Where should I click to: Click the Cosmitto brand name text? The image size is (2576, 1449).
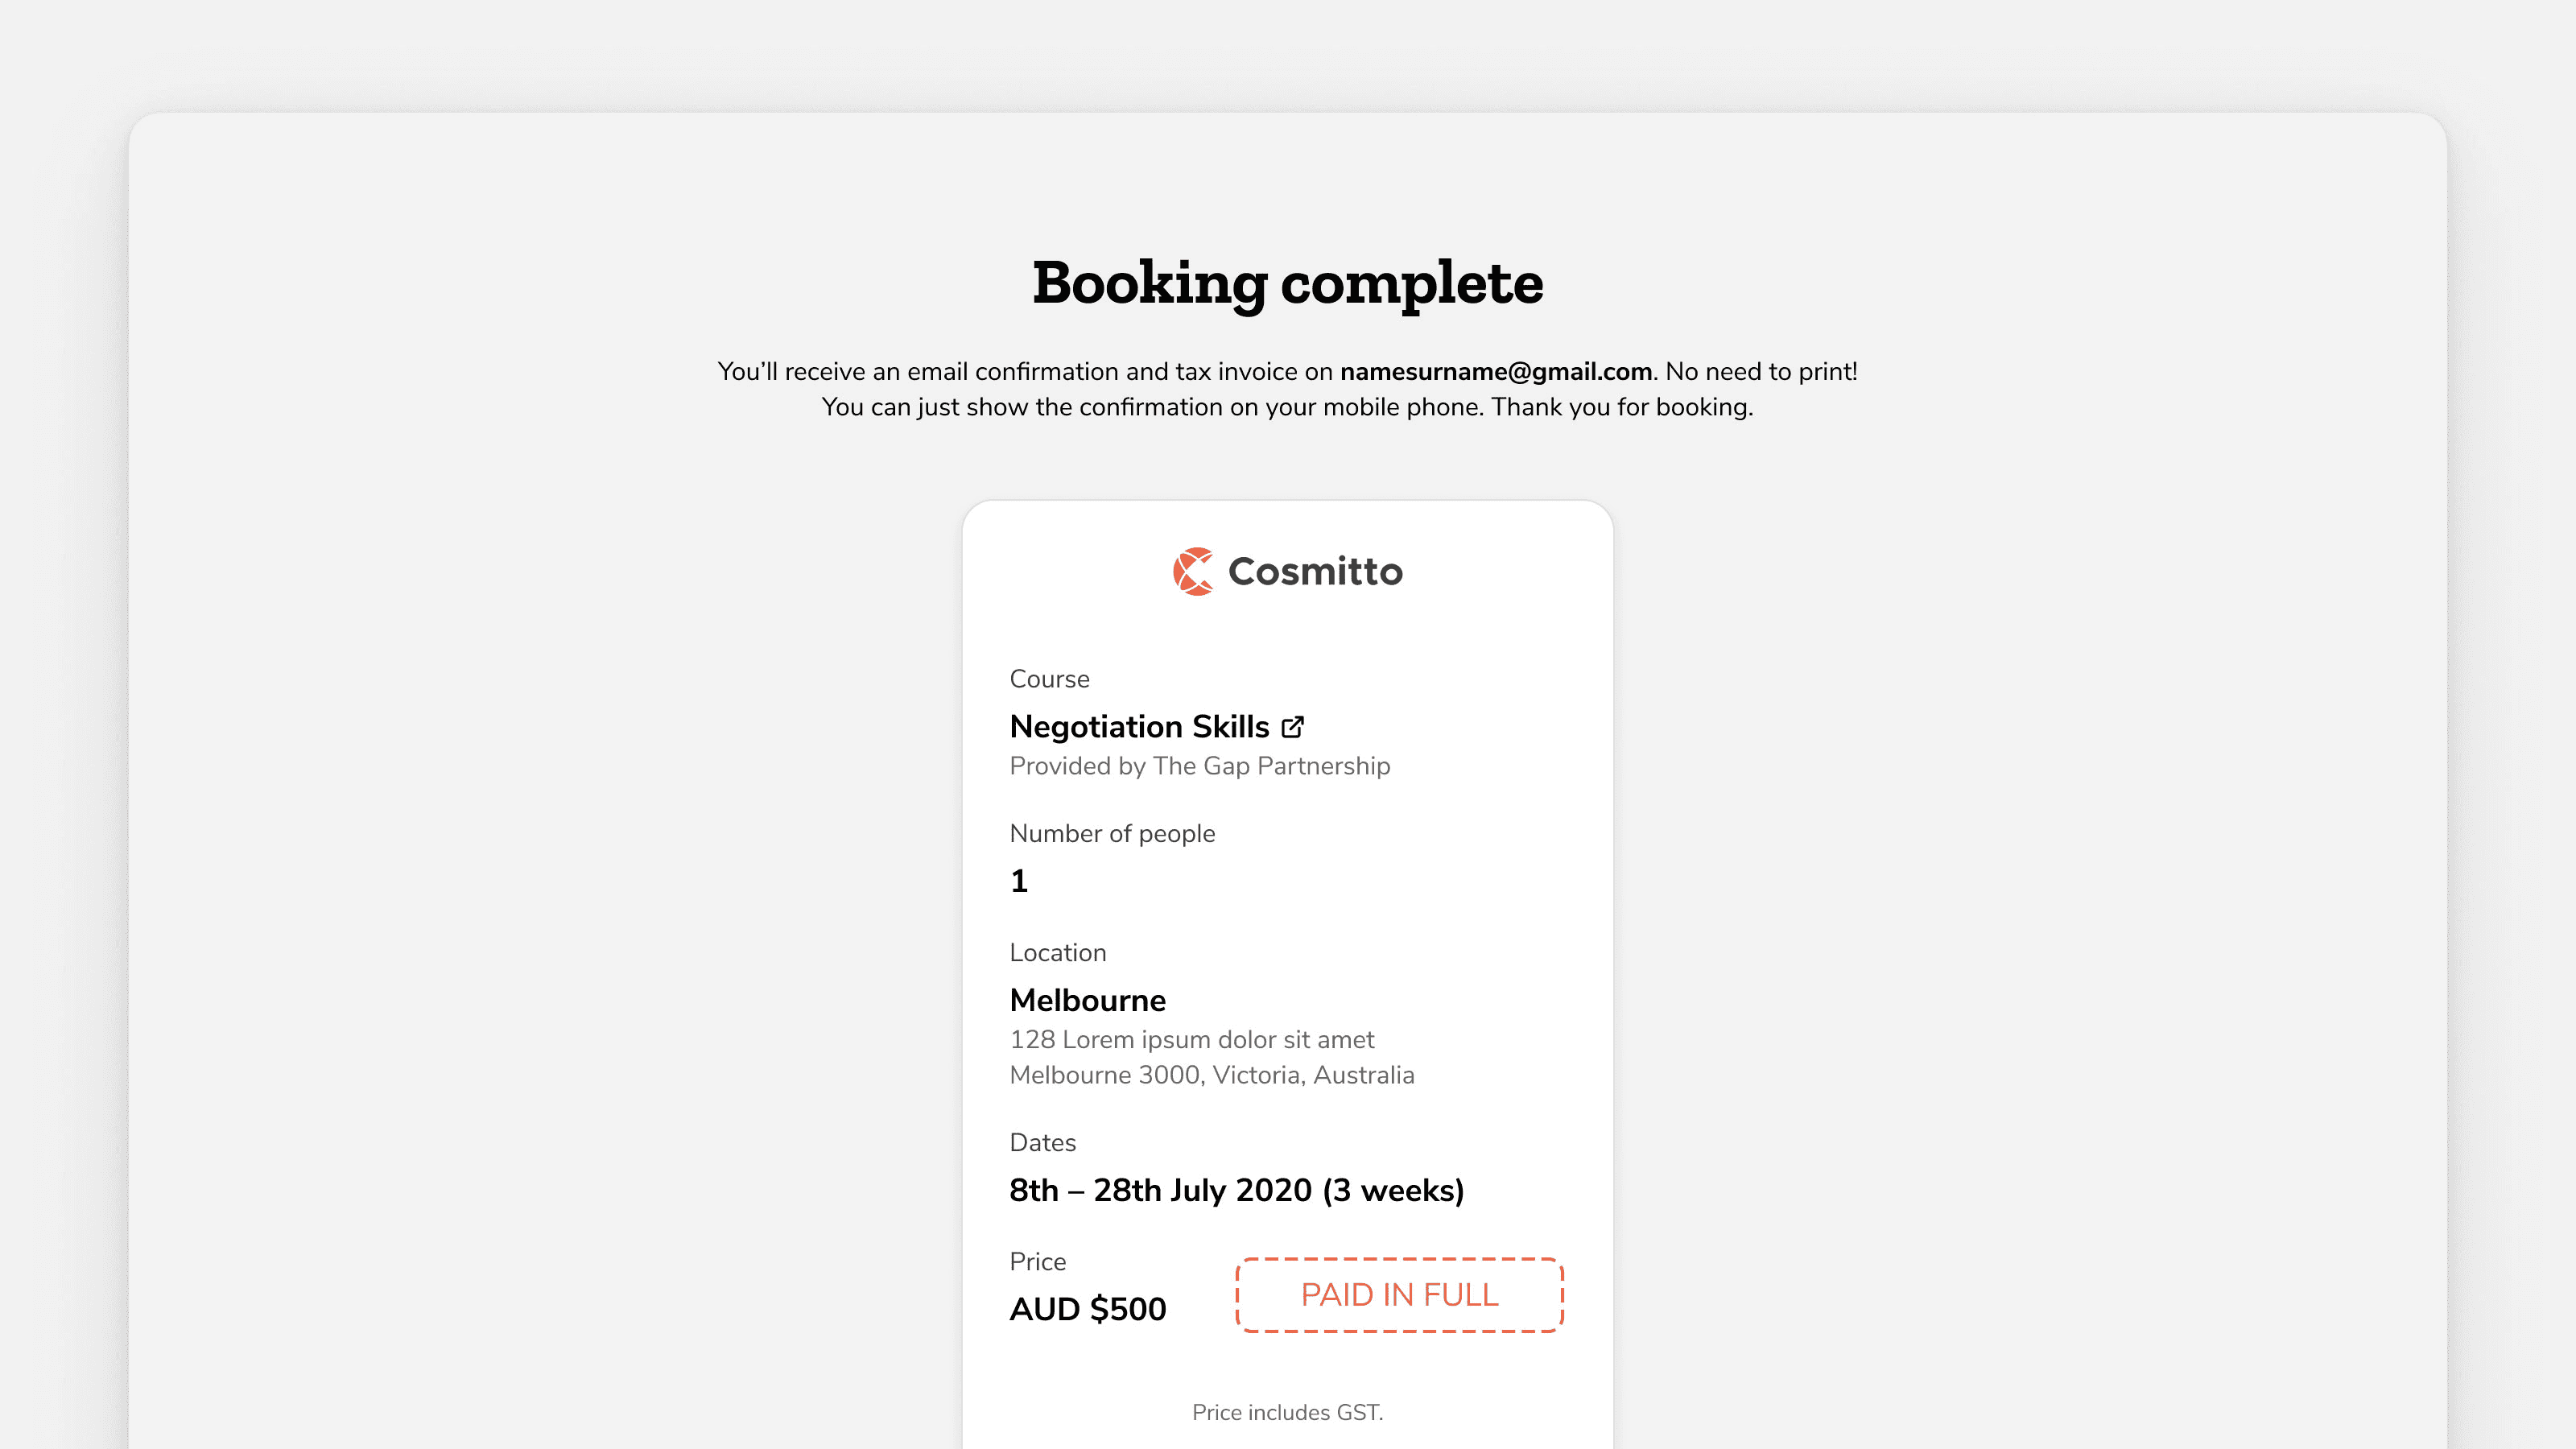pos(1314,572)
